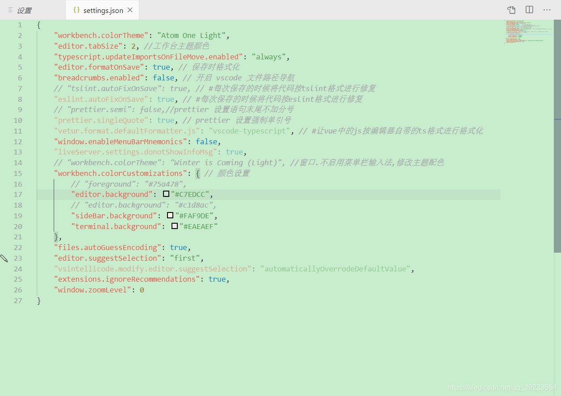Click the "first" value on line 23
Screen dimensions: 561x396
point(185,258)
